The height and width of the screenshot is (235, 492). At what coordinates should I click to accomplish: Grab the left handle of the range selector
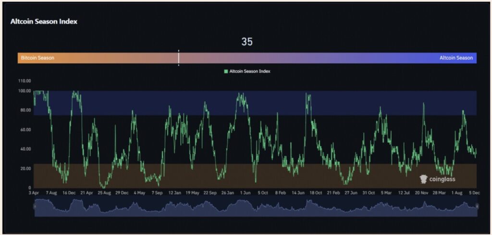pos(34,206)
